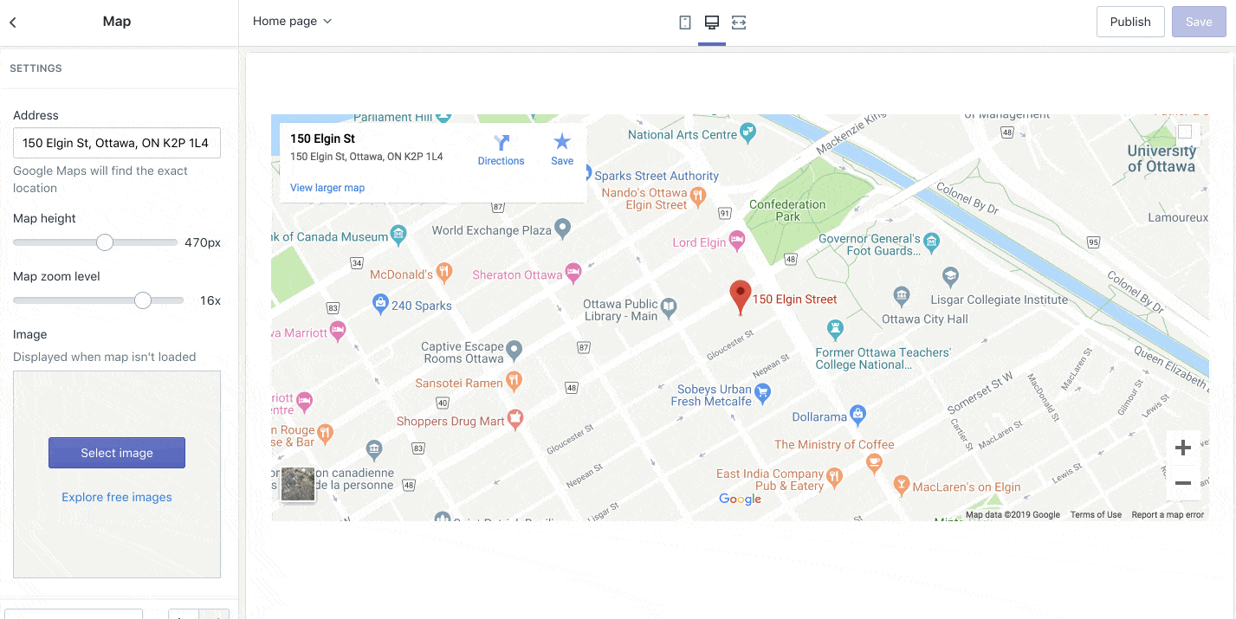
Task: Zoom out the map with minus button
Action: [x=1183, y=483]
